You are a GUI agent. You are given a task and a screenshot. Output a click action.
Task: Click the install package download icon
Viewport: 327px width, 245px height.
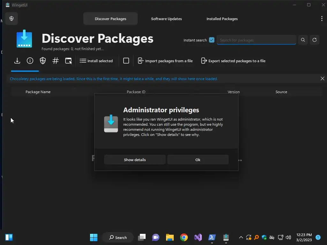click(x=17, y=61)
